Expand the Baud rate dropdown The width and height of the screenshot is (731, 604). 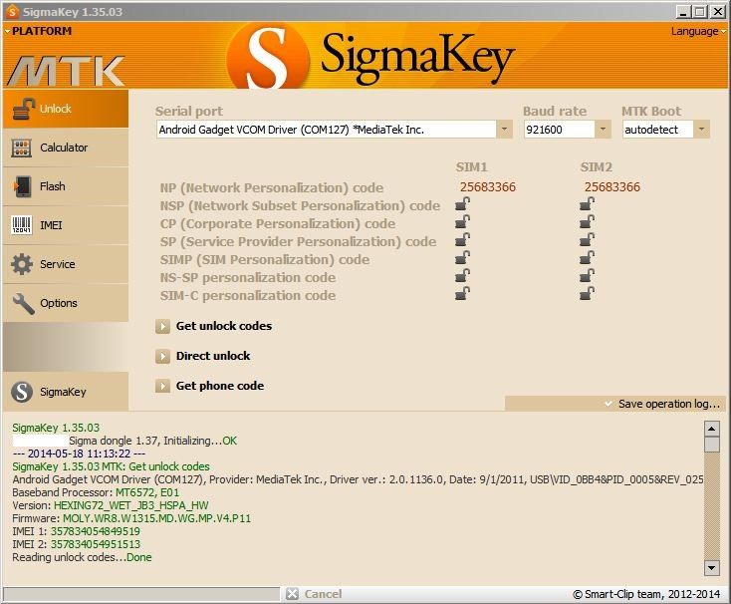coord(604,130)
